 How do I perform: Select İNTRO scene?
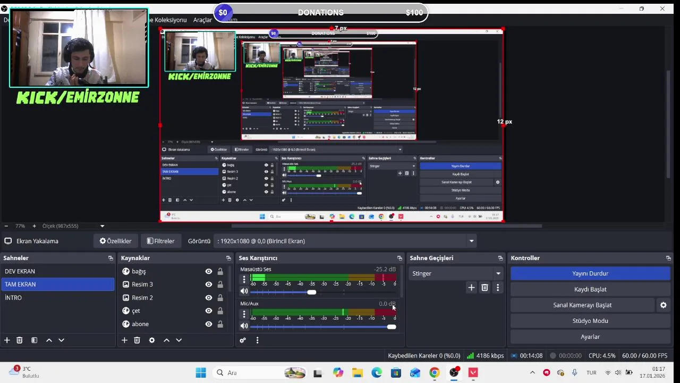58,298
